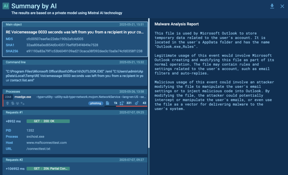Click the OUTLOOK.EXE command line text
Screen dimensions: 288x175
[x=75, y=76]
